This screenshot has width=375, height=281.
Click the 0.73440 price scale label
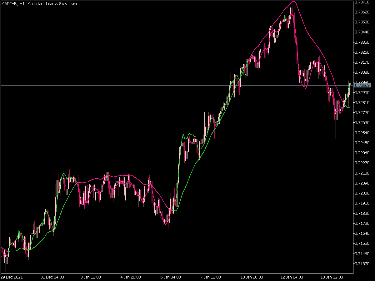tap(362, 32)
